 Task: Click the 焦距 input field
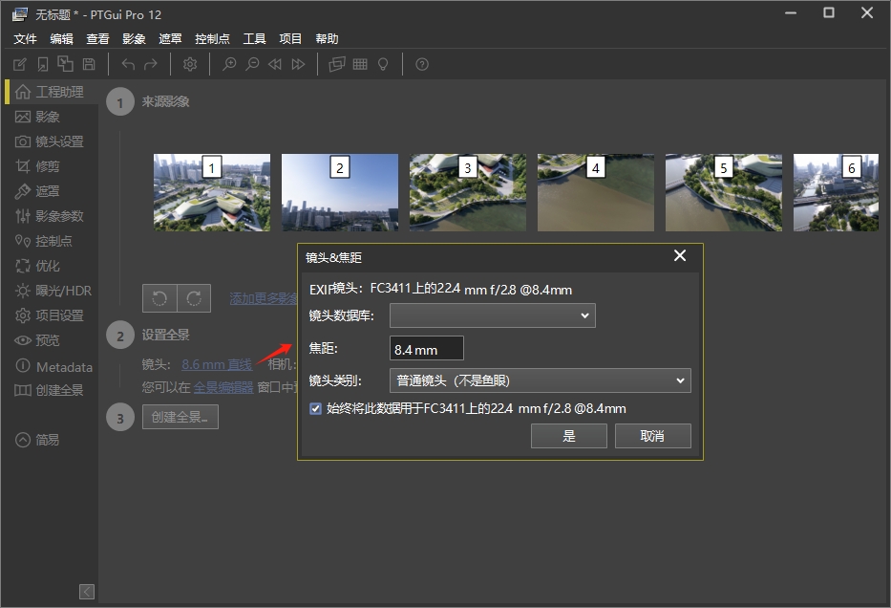coord(426,350)
